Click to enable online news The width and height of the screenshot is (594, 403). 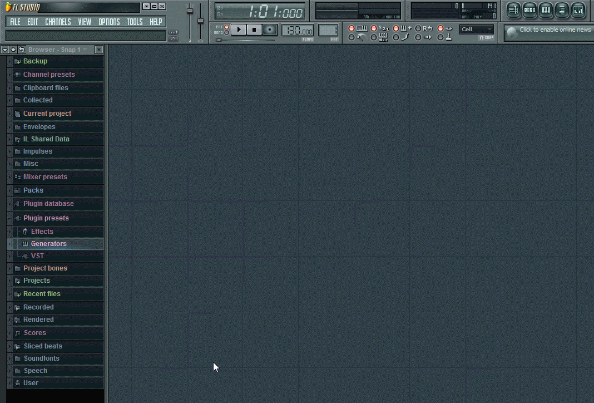coord(554,30)
